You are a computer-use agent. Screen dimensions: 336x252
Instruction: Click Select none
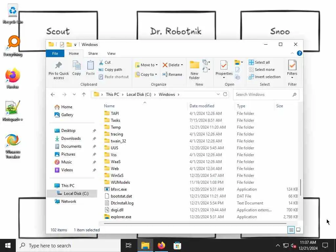[x=262, y=70]
